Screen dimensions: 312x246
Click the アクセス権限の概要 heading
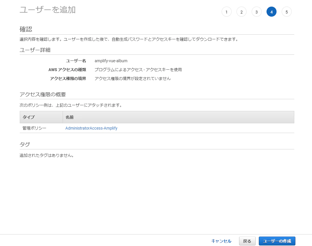43,94
